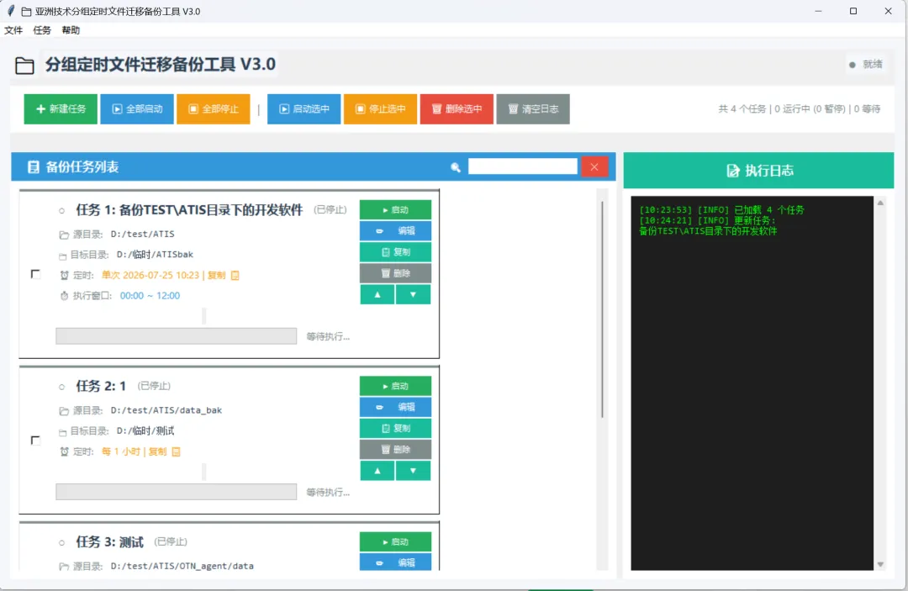This screenshot has width=908, height=591.
Task: Delete 任务 1 with its 删除 button
Action: coord(395,273)
